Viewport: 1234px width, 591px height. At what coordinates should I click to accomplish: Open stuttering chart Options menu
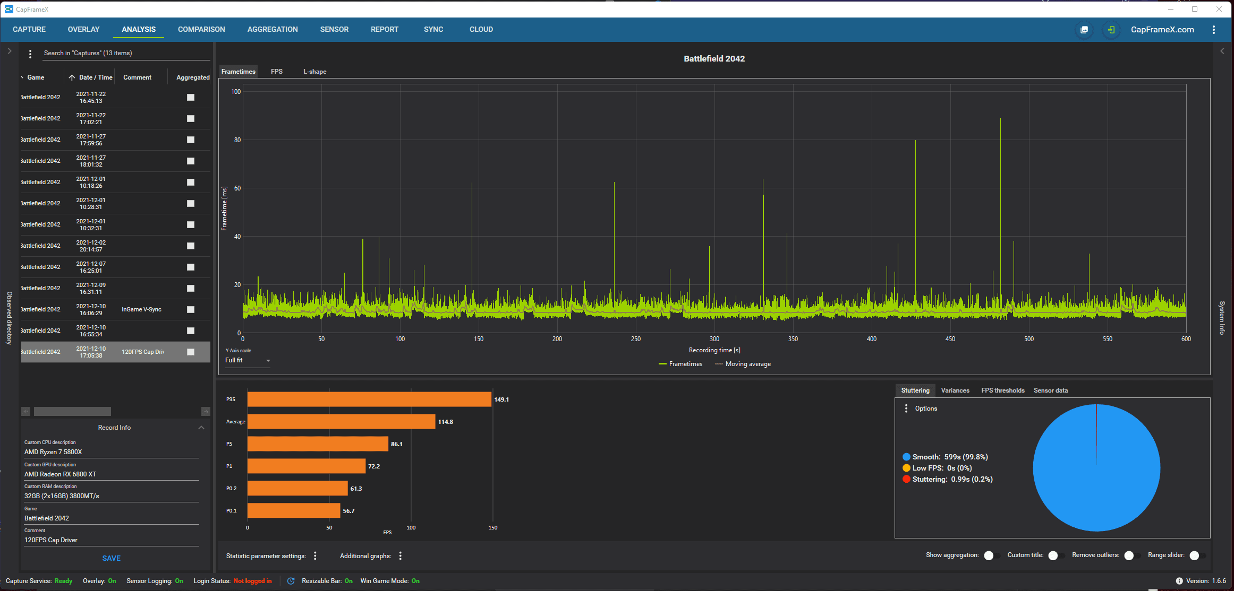tap(906, 409)
